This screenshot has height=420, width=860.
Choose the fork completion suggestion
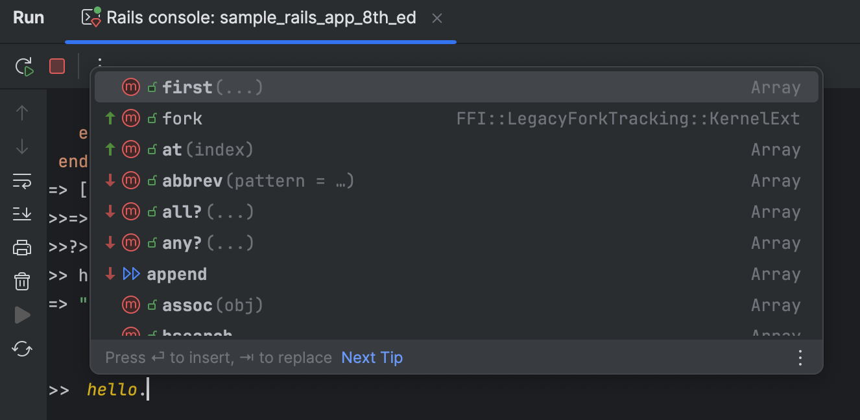click(457, 119)
